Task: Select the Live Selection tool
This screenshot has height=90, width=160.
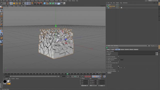Action: [8, 3]
